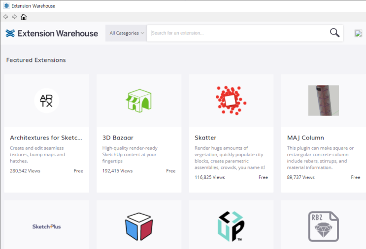Click the 89,737 Views text
The width and height of the screenshot is (366, 249).
click(300, 177)
